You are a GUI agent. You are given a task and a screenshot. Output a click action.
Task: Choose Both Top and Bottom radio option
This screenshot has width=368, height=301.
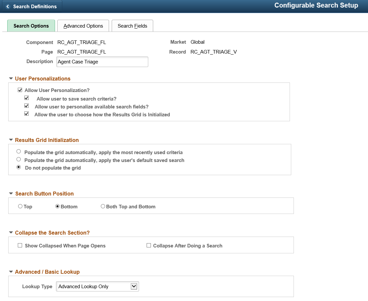pyautogui.click(x=103, y=207)
